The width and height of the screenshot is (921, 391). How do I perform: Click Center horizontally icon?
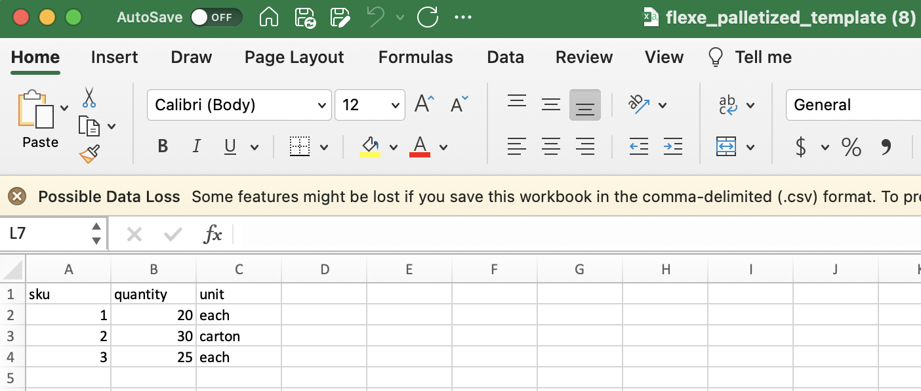click(551, 147)
